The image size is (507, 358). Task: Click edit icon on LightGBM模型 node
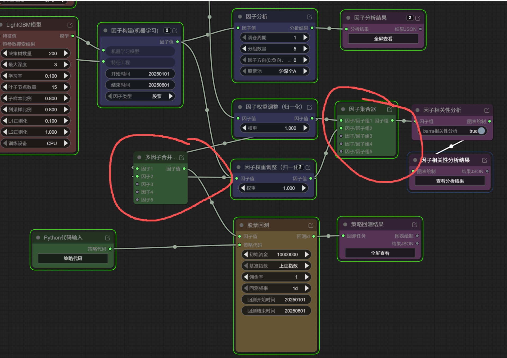click(70, 25)
